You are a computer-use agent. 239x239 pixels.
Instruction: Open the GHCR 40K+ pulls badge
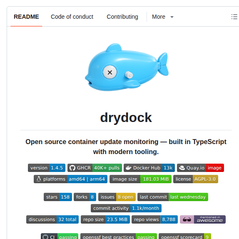[x=95, y=168]
